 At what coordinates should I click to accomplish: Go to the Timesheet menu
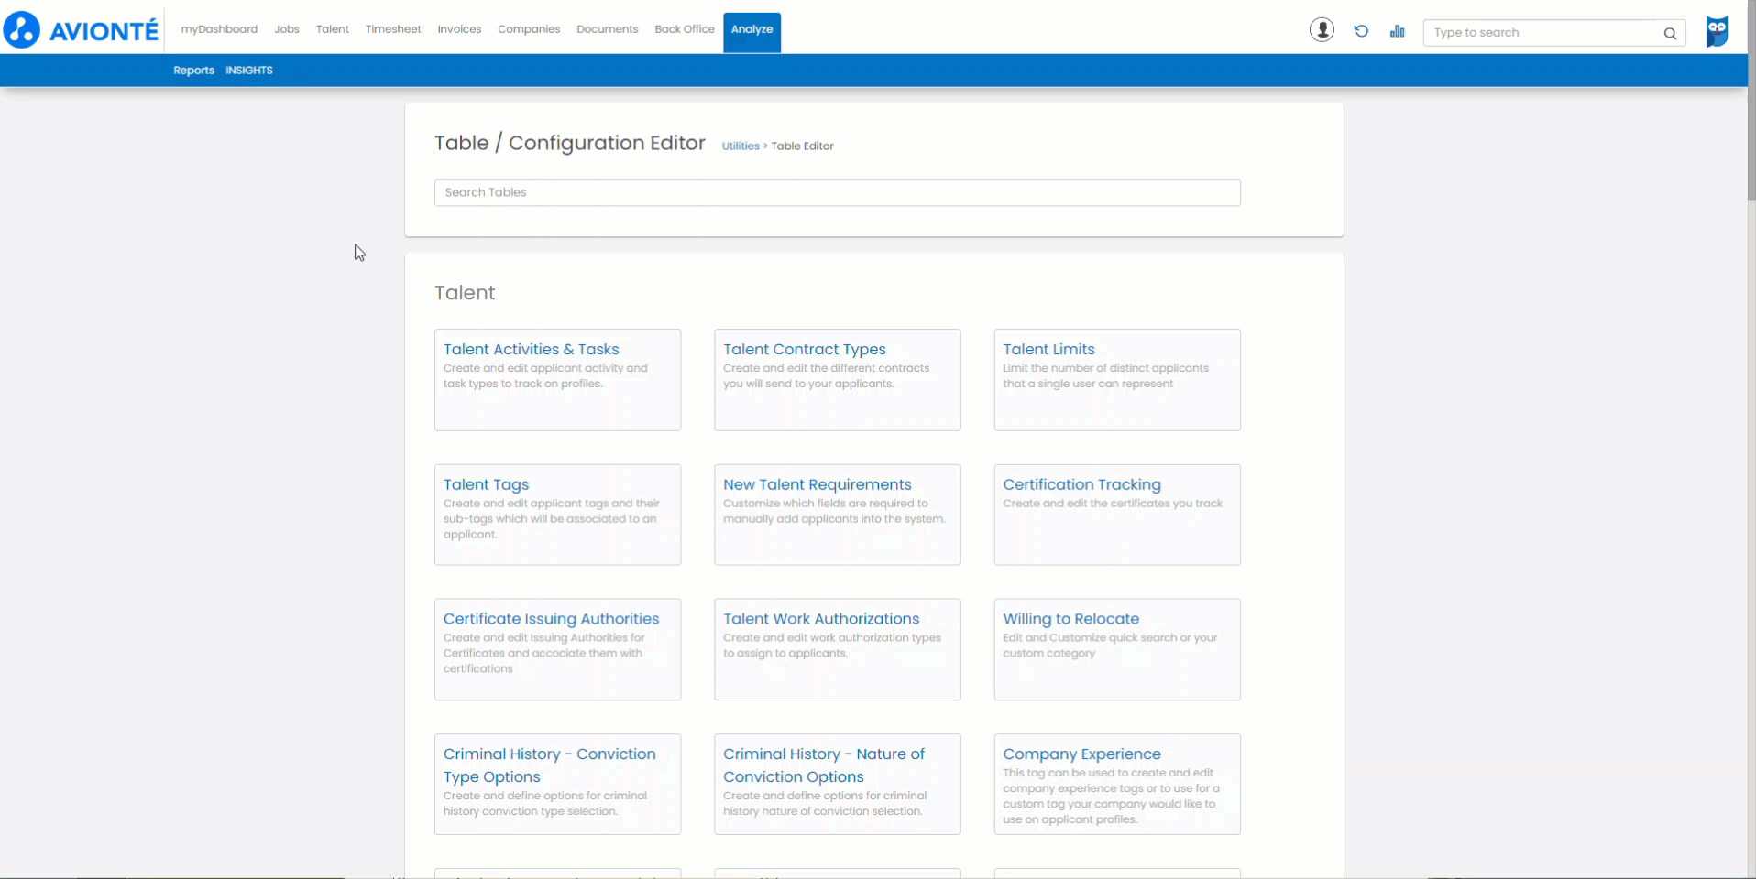click(x=393, y=29)
